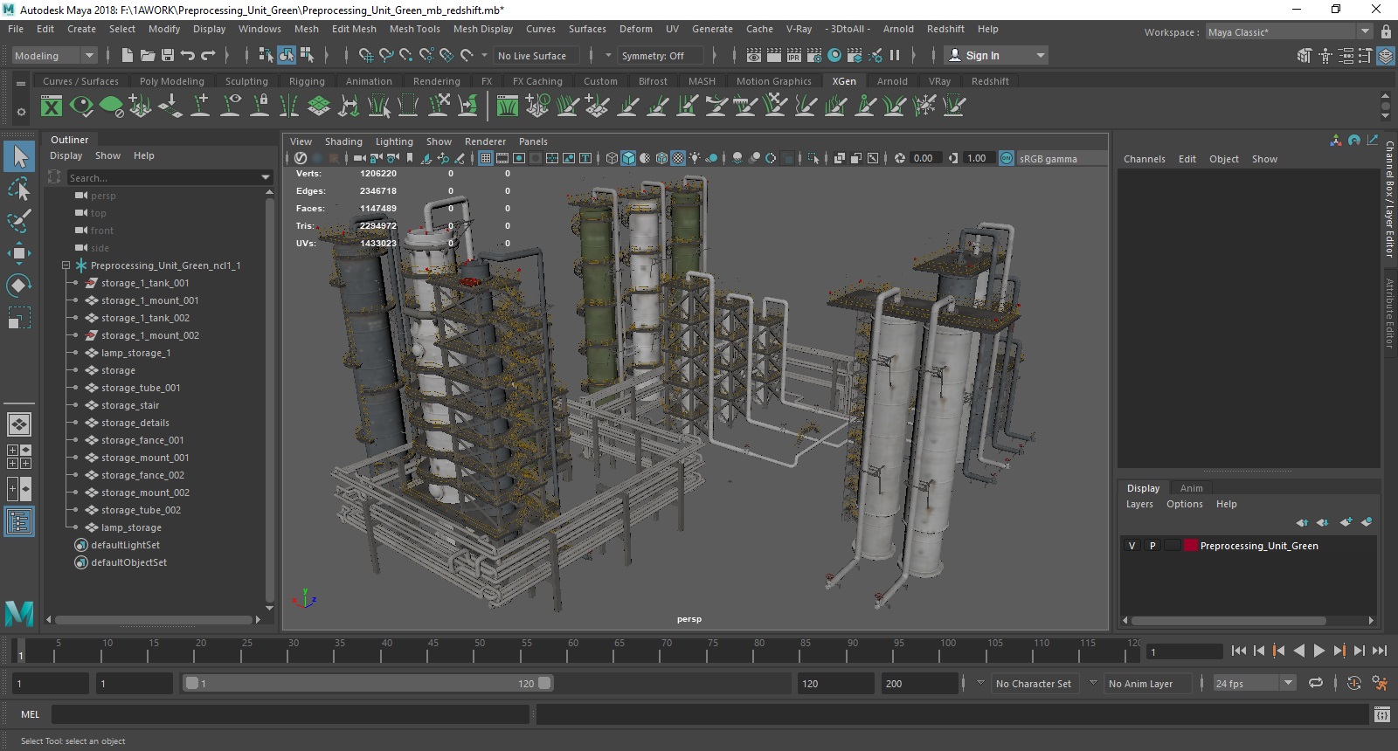Screen dimensions: 1398x751
Task: Click the Undo arrow icon
Action: point(188,55)
